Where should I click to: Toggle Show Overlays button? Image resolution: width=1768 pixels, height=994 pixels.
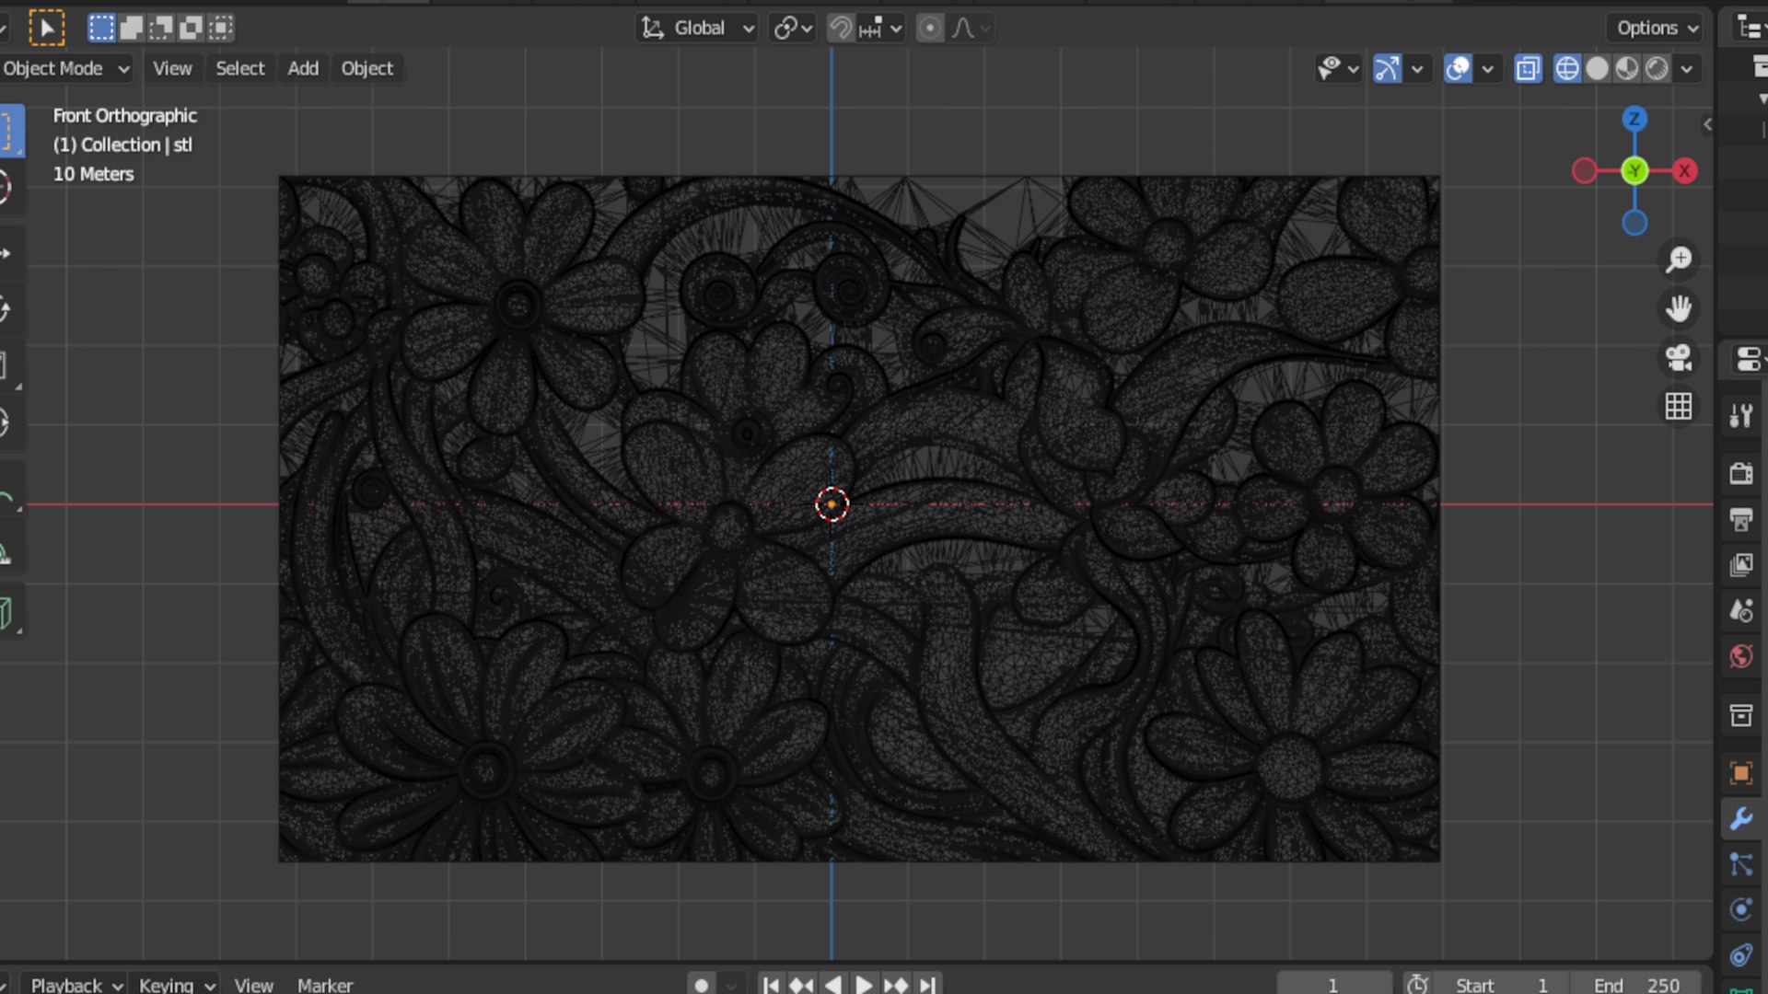[1458, 69]
